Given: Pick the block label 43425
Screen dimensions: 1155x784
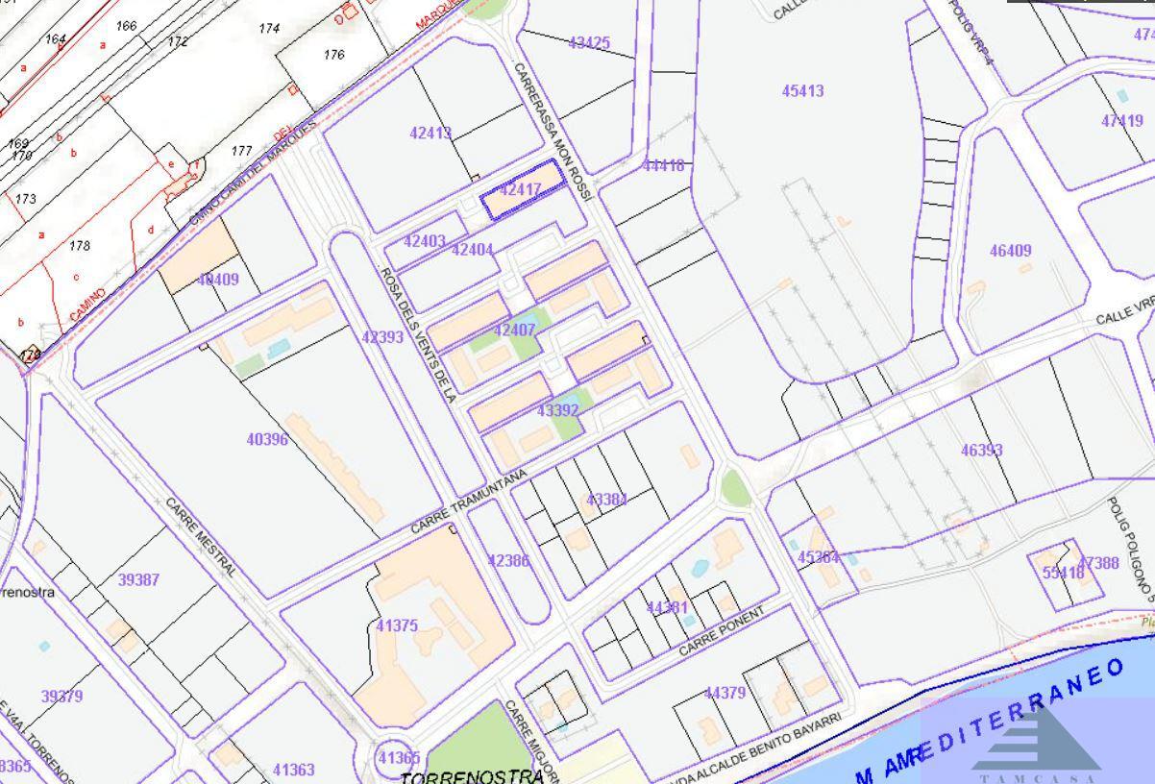Looking at the screenshot, I should (589, 43).
